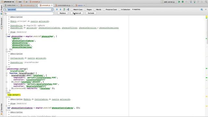The image size is (208, 117).
Task: Collapse Configuración comment block fold
Action: [x=6, y=51]
